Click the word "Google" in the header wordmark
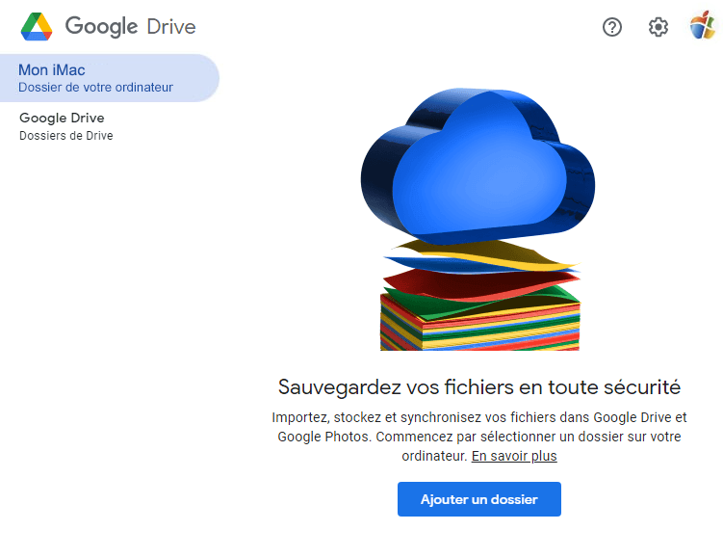The width and height of the screenshot is (723, 557). 101,26
